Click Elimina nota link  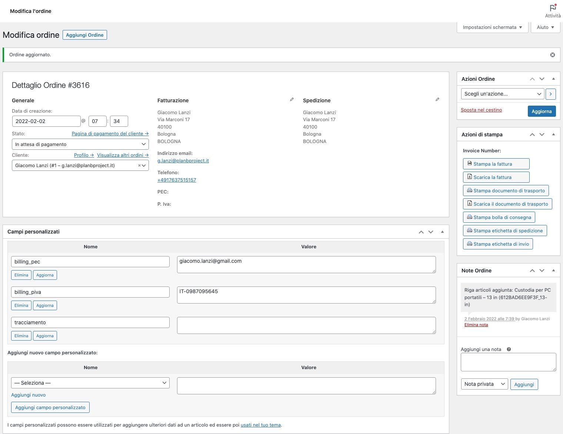(x=476, y=325)
